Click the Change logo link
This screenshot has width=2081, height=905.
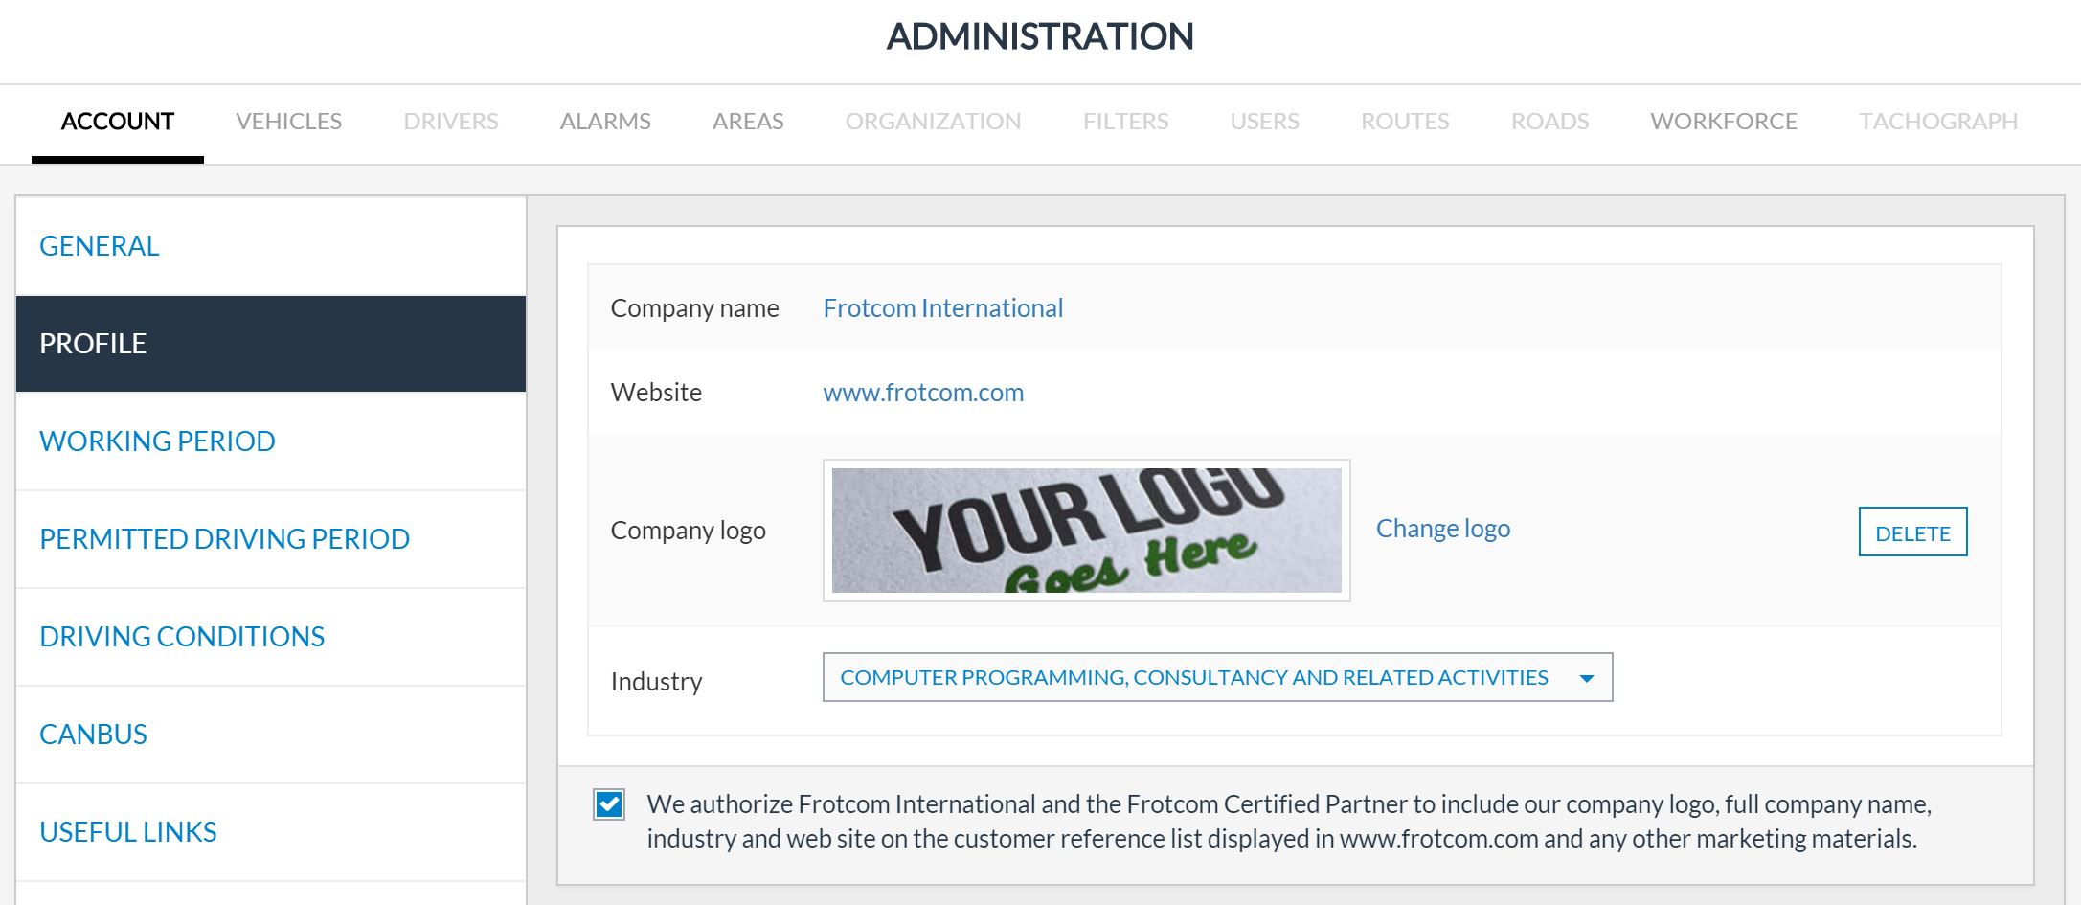[x=1442, y=529]
